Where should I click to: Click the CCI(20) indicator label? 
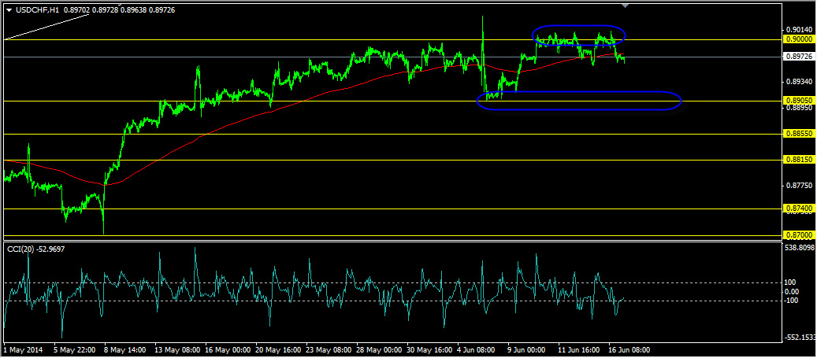pos(19,249)
